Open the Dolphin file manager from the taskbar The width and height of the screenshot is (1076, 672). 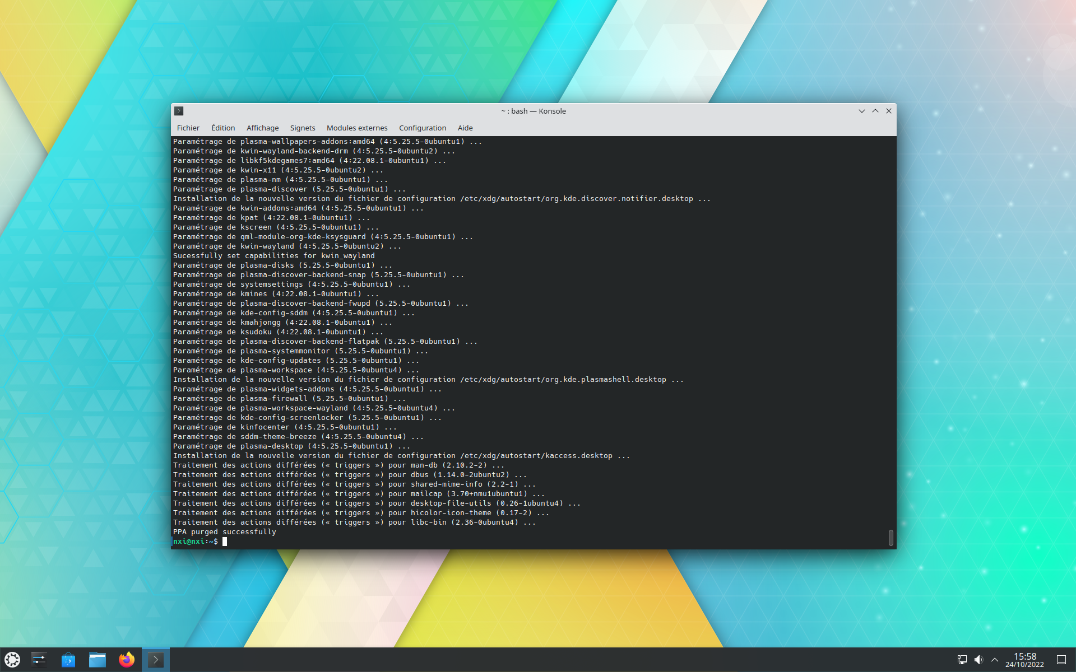(x=98, y=660)
